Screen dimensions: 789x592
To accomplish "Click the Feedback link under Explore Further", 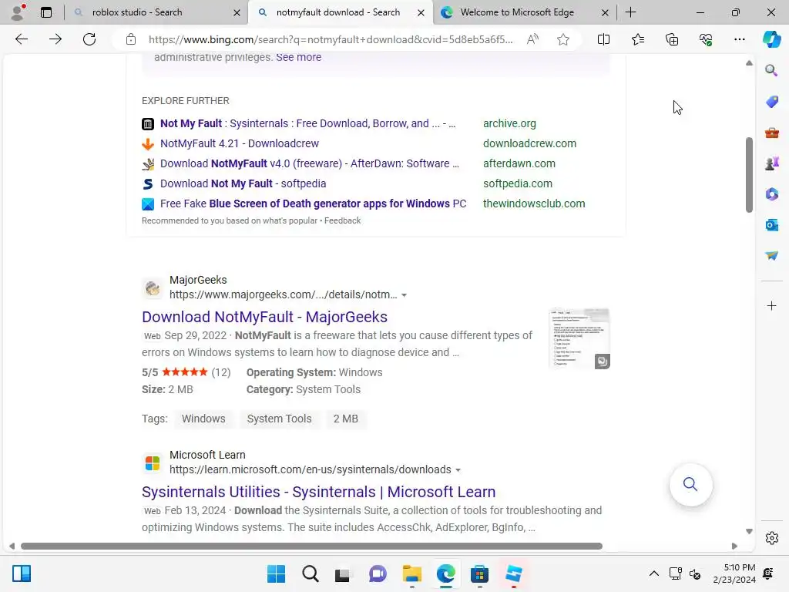I will coord(342,220).
